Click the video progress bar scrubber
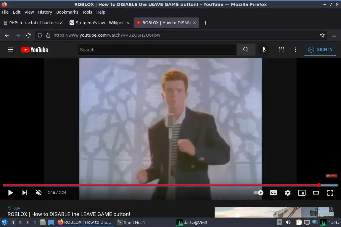This screenshot has height=227, width=341. (319, 185)
